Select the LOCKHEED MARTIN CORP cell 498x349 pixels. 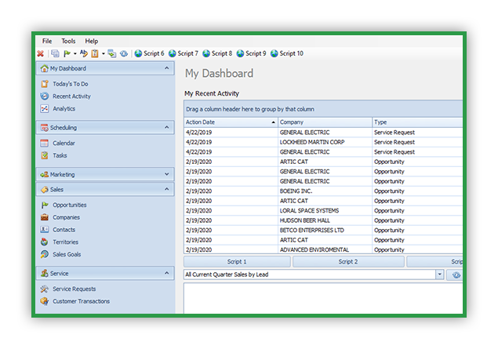(x=325, y=142)
